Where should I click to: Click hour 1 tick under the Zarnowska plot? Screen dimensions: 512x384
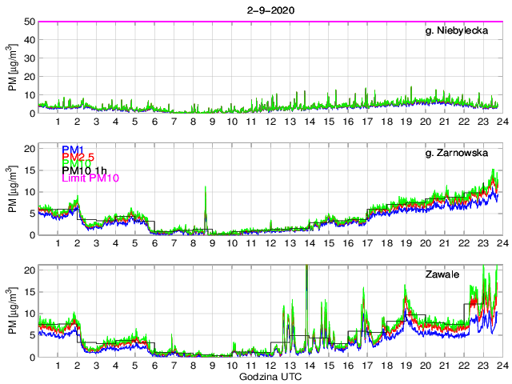(58, 243)
